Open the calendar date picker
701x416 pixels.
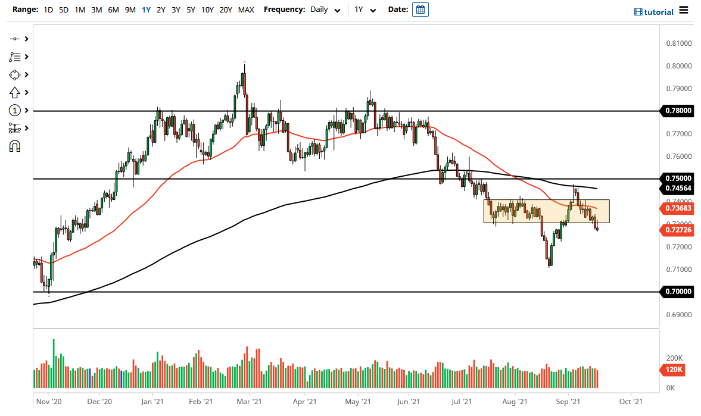tap(420, 10)
